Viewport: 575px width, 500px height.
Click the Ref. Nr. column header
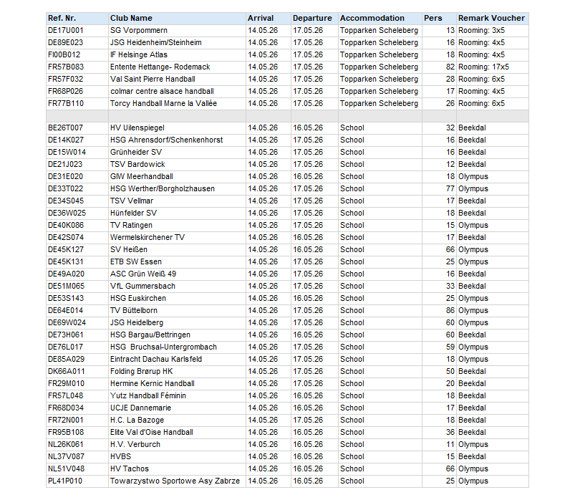77,19
